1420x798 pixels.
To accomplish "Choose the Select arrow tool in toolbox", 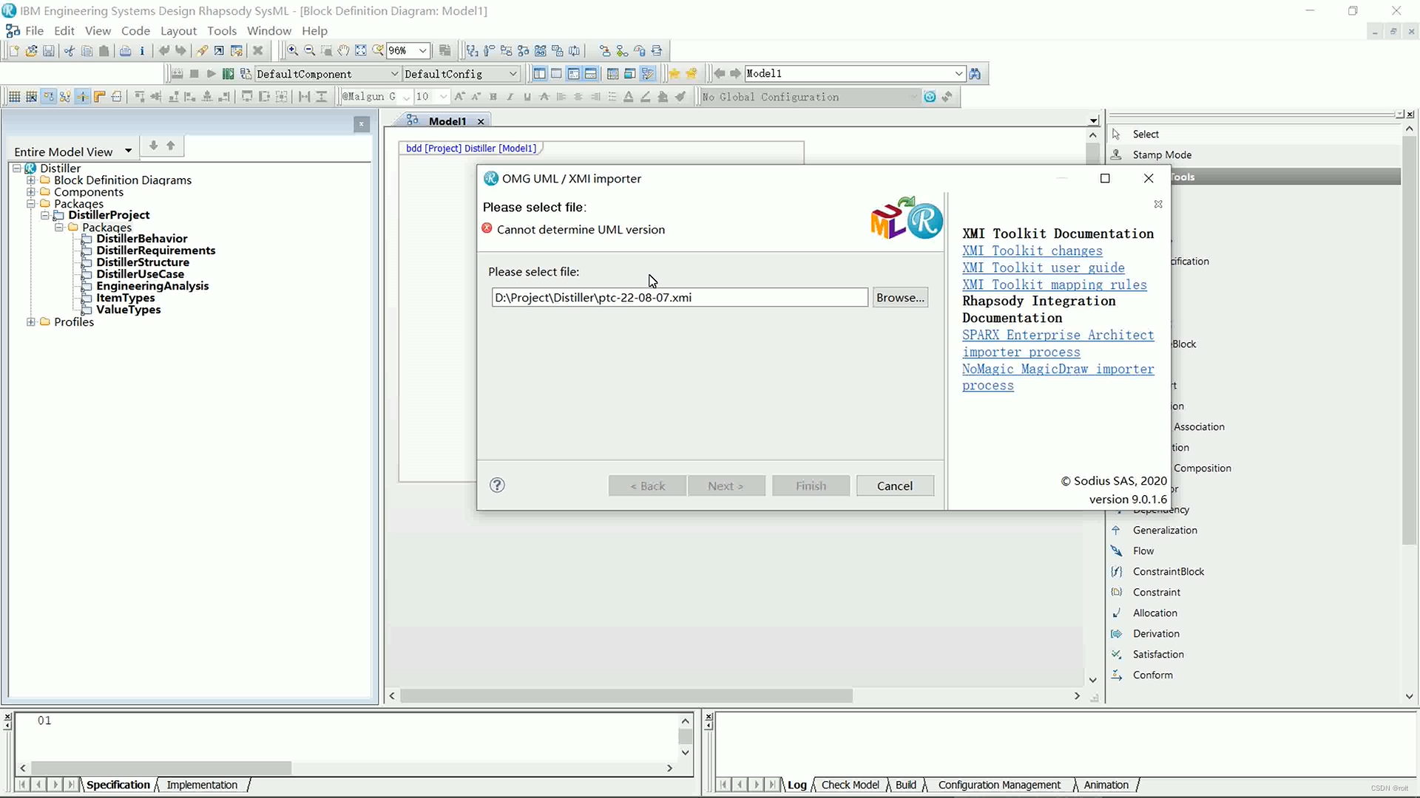I will [1146, 134].
